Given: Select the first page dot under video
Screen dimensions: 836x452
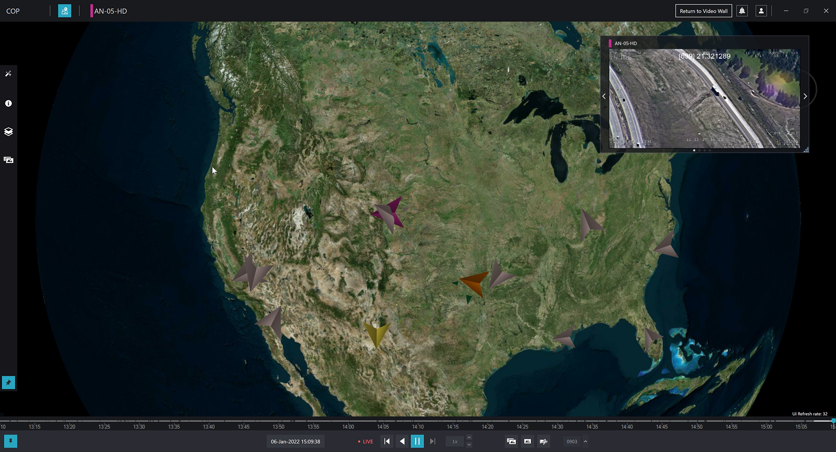Looking at the screenshot, I should 694,150.
